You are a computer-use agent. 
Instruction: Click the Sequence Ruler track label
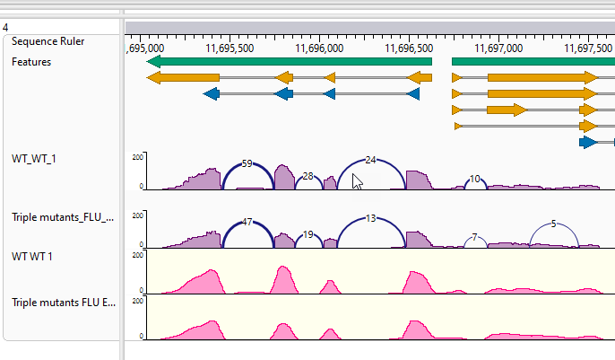[x=48, y=41]
